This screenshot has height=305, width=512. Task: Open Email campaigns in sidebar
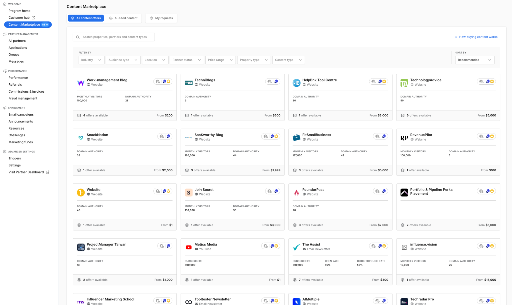click(21, 115)
